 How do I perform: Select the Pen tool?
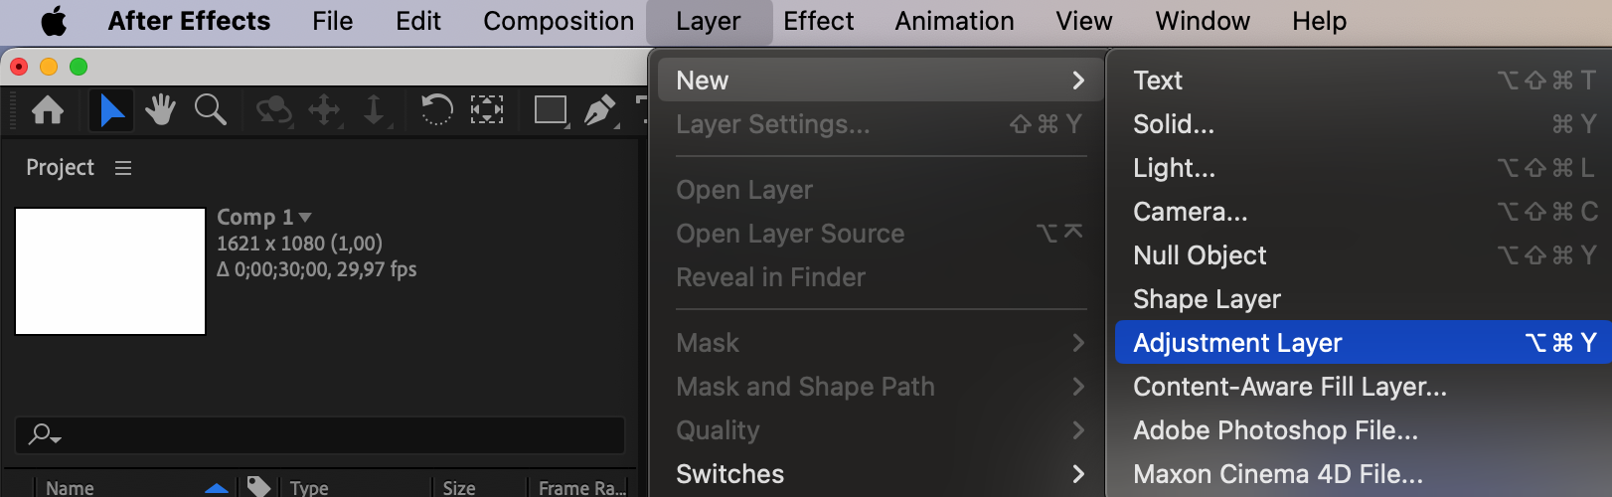coord(599,109)
